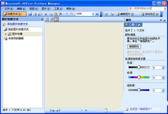The image size is (168, 114).
Task: Click the 增强颜色 button
Action: (134, 47)
